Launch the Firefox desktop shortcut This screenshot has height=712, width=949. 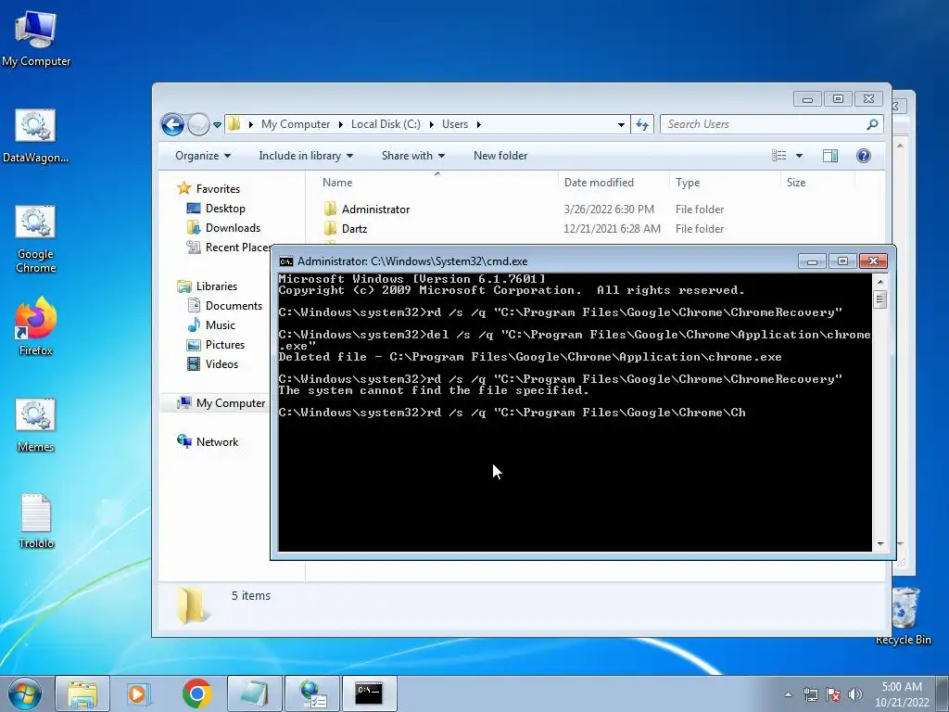36,325
